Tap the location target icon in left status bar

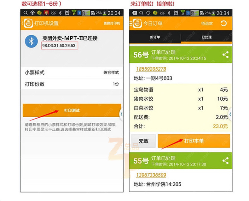[x=32, y=13]
